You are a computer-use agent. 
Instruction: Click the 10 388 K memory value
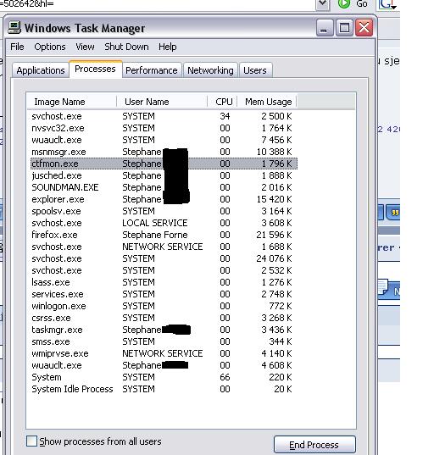click(x=274, y=152)
